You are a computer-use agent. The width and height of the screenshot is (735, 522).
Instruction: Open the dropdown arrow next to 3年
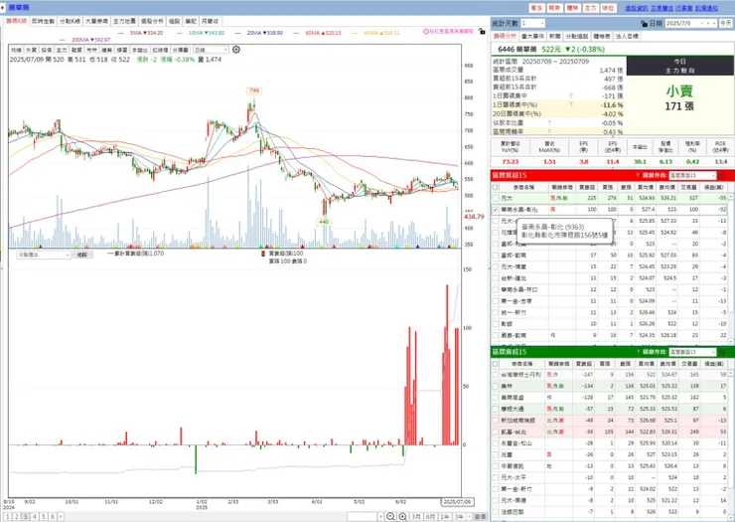coord(469,516)
